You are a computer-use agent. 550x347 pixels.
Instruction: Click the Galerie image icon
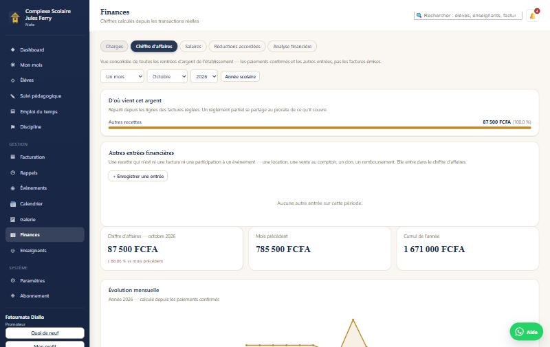coord(12,219)
